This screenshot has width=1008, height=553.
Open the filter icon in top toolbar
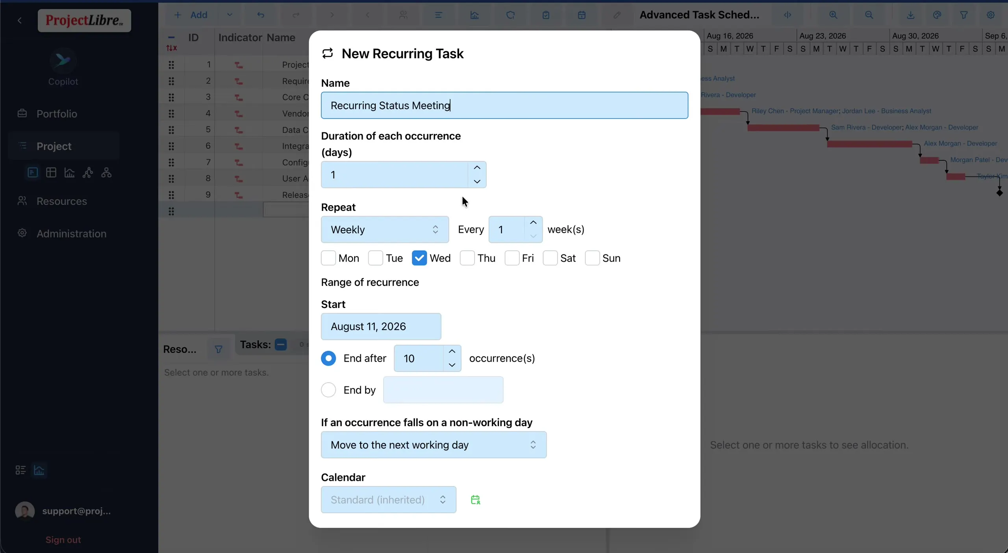[964, 15]
